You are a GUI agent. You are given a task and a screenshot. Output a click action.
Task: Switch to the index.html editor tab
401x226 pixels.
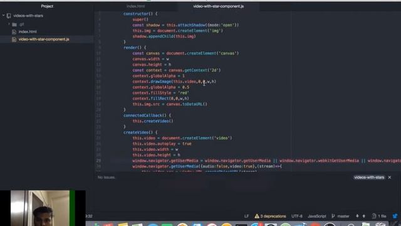coord(135,6)
